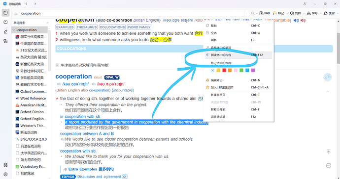340x179 pixels.
Task: Open the pen-shaped notes icon in sidebar
Action: click(5, 32)
